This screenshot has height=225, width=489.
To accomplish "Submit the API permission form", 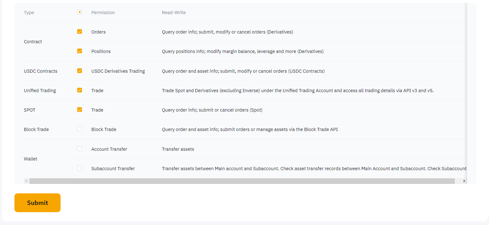I will [37, 203].
